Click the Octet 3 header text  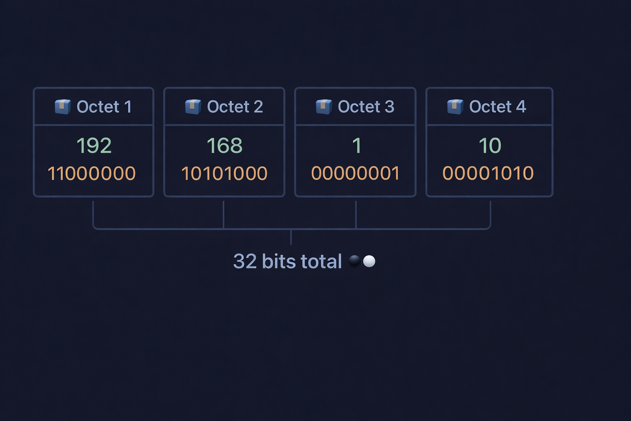[x=366, y=107]
